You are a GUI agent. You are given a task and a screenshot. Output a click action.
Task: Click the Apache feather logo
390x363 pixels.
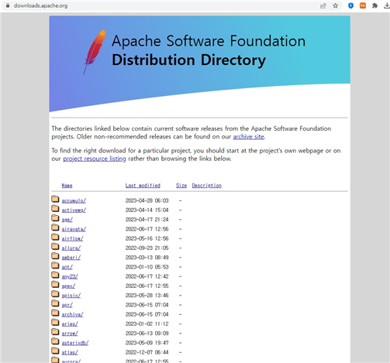click(95, 52)
